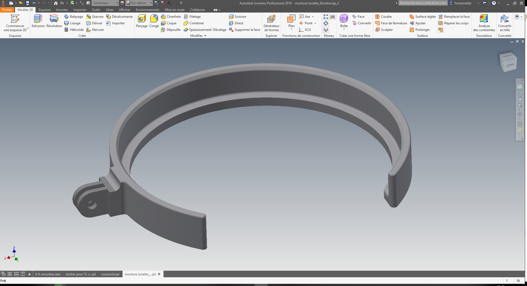Switch to boitier pour TL document tab

81,274
